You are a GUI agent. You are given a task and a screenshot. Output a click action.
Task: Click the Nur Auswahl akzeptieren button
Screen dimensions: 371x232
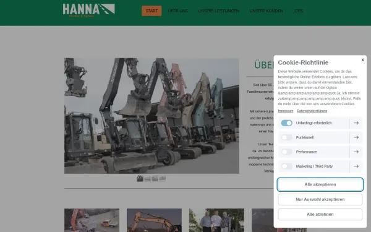point(320,199)
